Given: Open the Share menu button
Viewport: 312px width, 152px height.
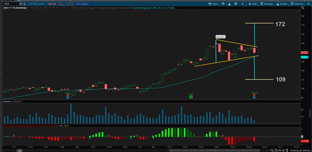Looking at the screenshot, I should click(x=213, y=4).
